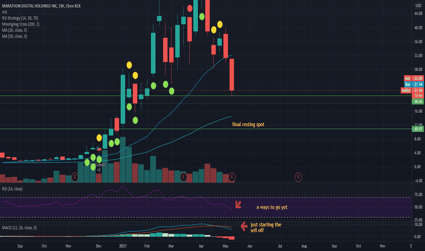Select the MA (50, close, 0) legend

(x=15, y=36)
